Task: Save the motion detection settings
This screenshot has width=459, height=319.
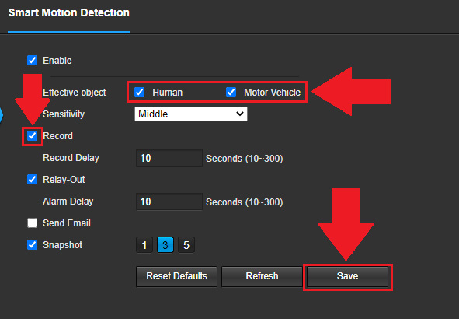Action: click(347, 276)
